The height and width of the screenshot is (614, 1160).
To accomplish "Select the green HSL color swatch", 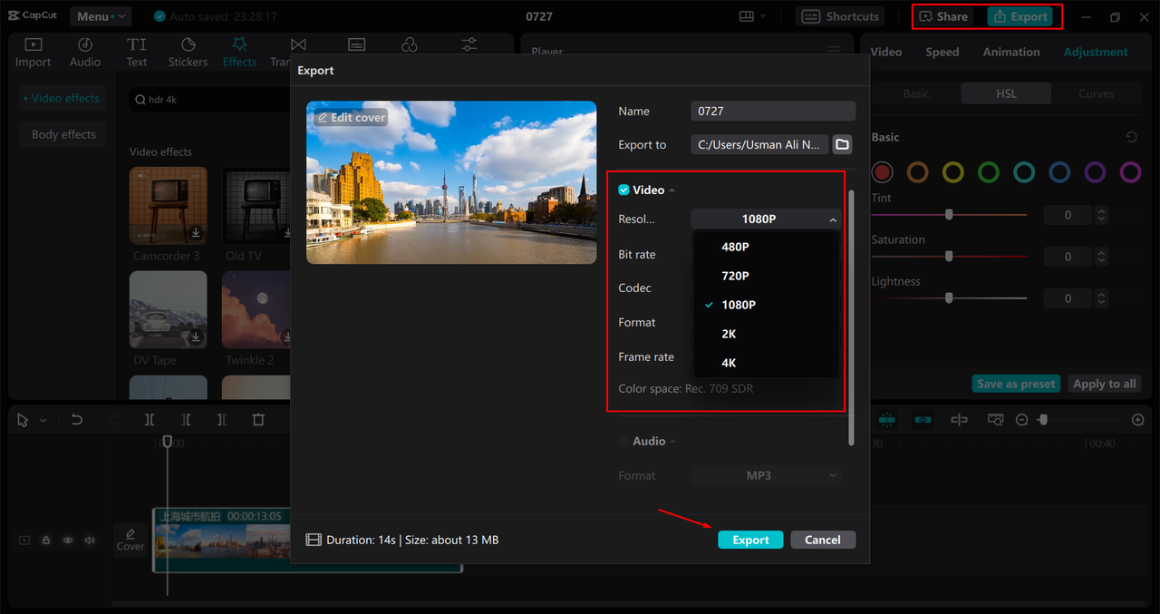I will pyautogui.click(x=989, y=171).
